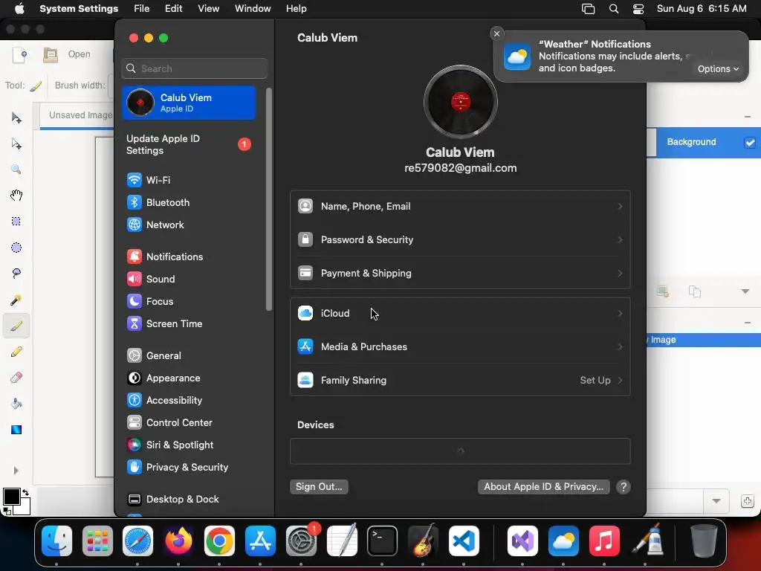761x571 pixels.
Task: Click the secondary white color swatch
Action: [x=24, y=507]
